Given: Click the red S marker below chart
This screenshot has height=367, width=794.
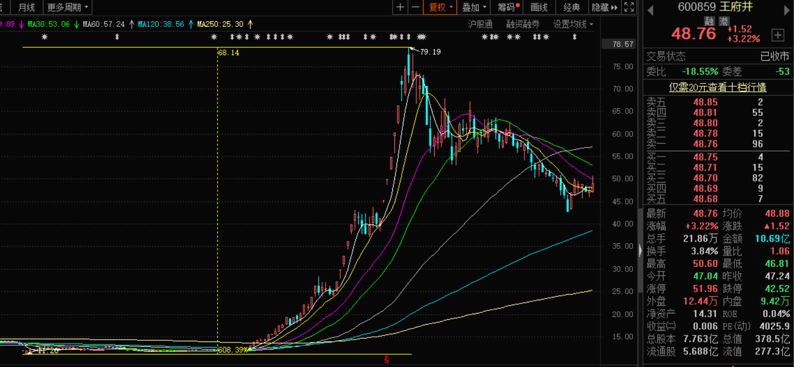Looking at the screenshot, I should 386,360.
